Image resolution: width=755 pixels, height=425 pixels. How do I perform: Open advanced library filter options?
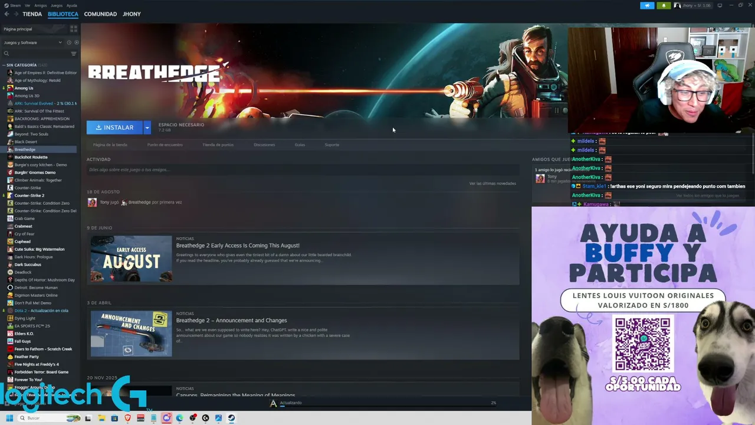(x=74, y=54)
